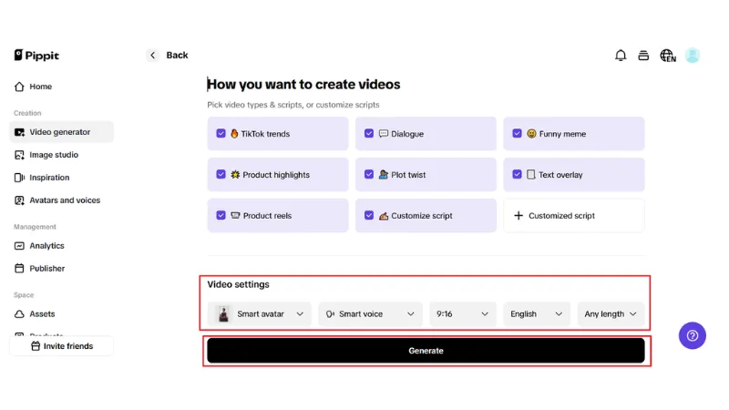This screenshot has height=410, width=729.
Task: Open the language globe icon
Action: (668, 56)
